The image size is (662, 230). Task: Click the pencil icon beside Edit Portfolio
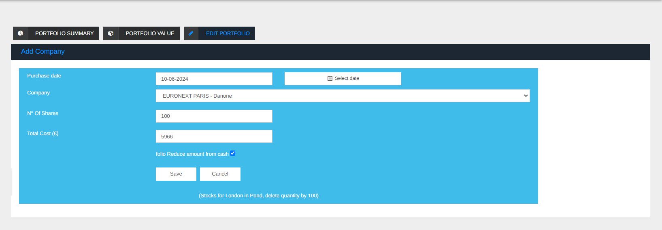[x=191, y=33]
